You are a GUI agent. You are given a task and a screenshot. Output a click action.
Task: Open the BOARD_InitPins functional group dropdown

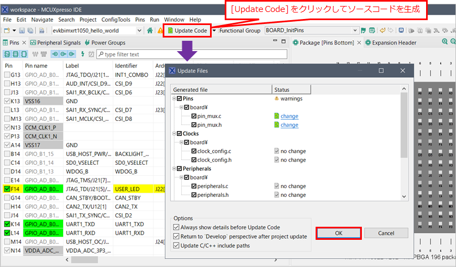coord(355,30)
